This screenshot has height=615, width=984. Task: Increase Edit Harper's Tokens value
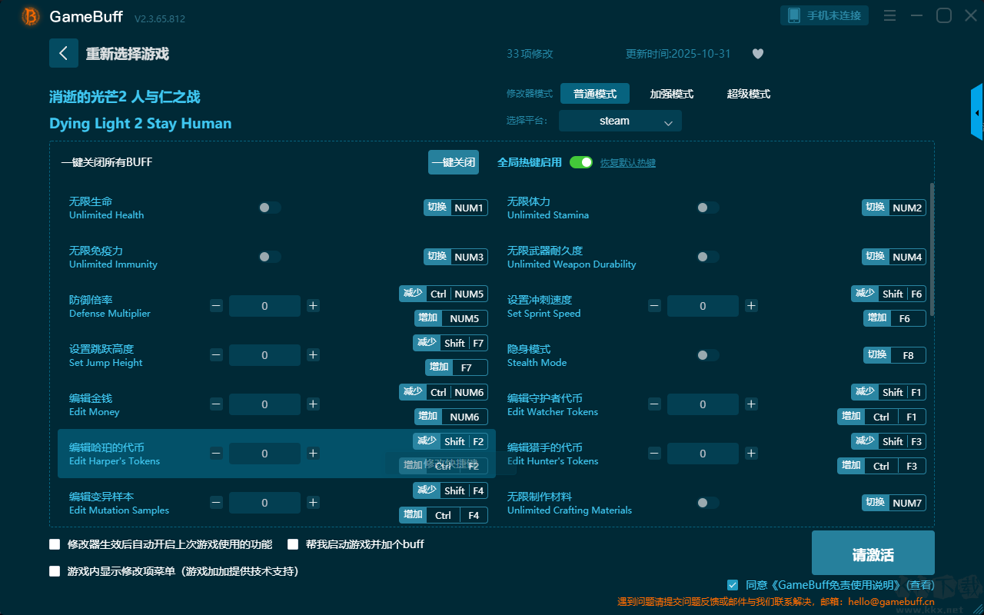(313, 454)
